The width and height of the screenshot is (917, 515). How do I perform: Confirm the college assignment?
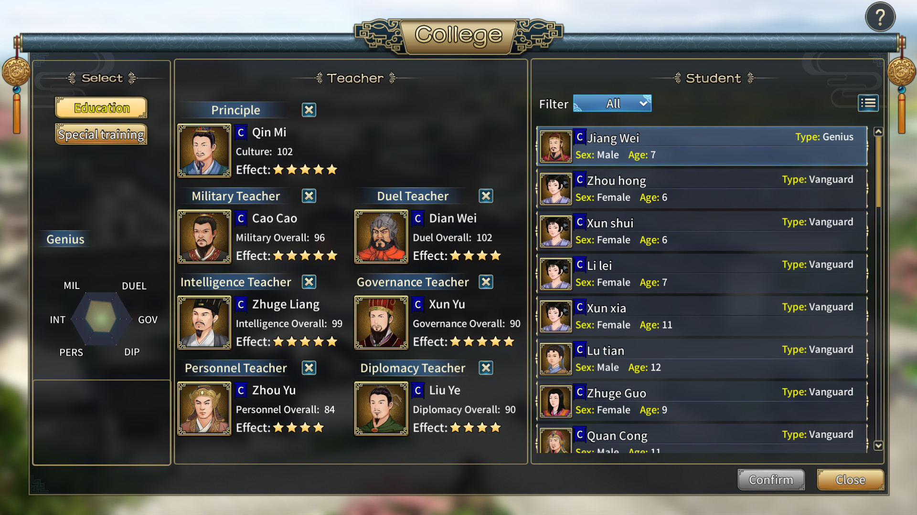coord(771,480)
